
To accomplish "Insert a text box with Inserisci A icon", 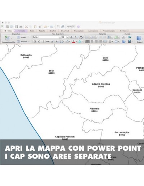I will coord(123,37).
